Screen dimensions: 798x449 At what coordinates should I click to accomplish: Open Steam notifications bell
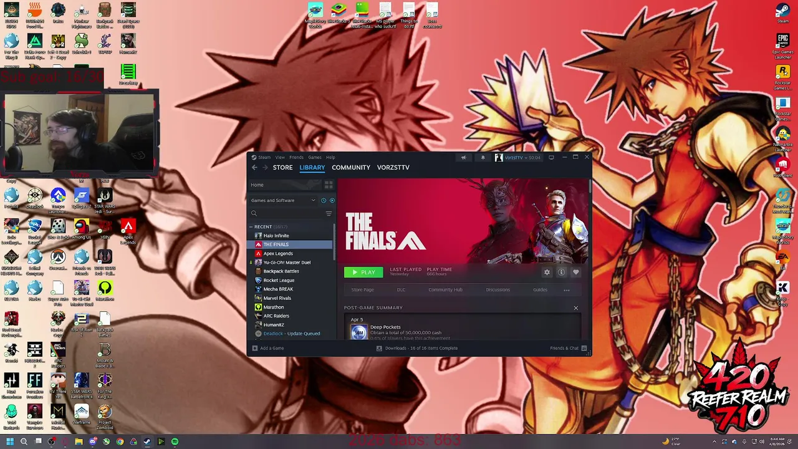click(x=483, y=158)
